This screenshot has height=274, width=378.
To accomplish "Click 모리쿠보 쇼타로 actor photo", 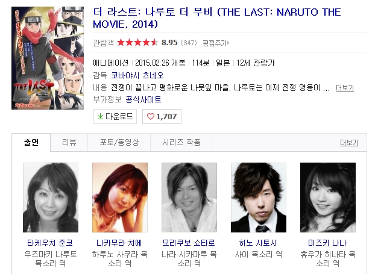I will click(x=189, y=198).
